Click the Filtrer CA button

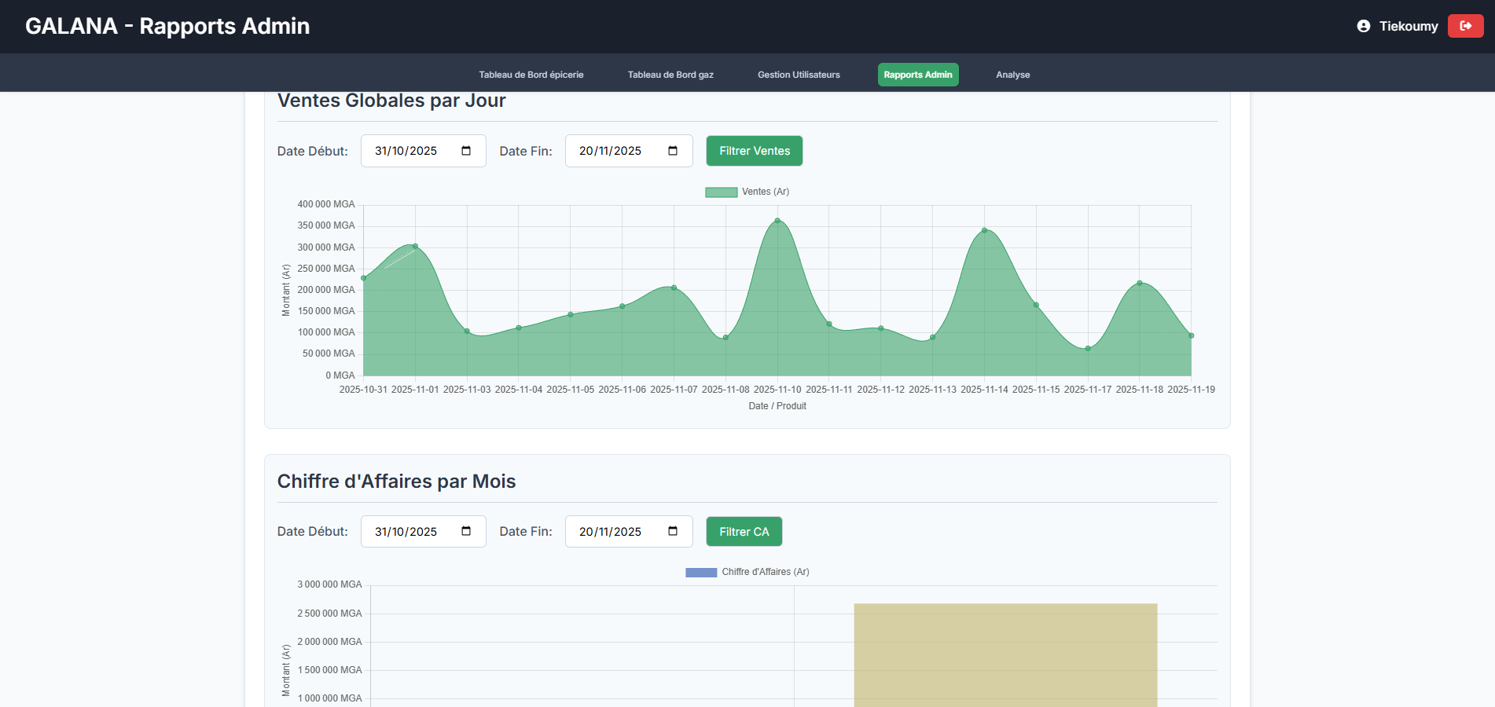pyautogui.click(x=744, y=532)
